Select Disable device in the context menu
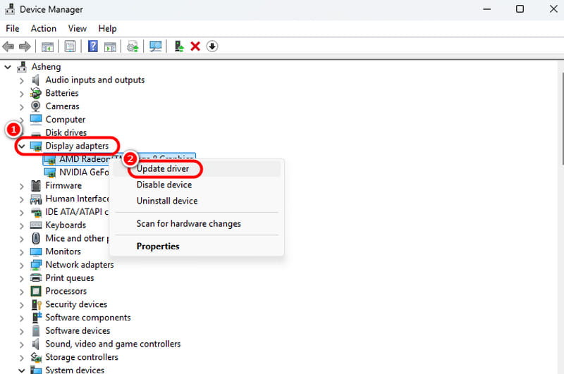The image size is (564, 374). pos(164,185)
